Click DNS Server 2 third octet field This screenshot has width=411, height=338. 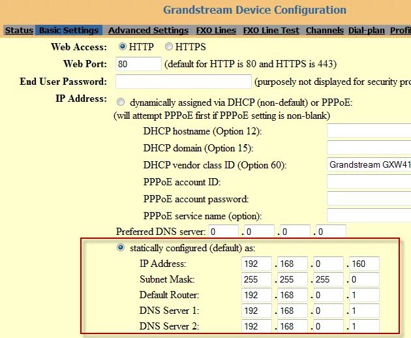(328, 326)
